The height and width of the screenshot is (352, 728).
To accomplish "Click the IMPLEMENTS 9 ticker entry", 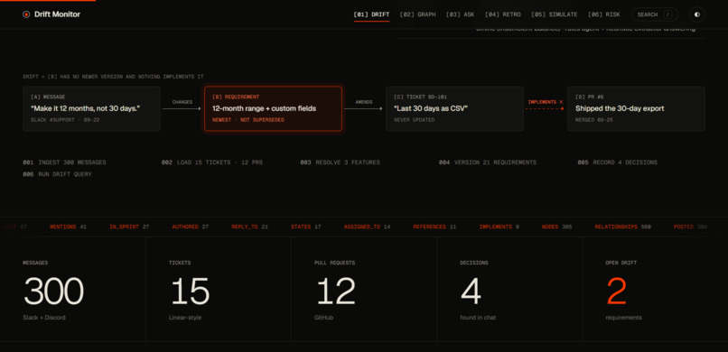I will click(499, 227).
